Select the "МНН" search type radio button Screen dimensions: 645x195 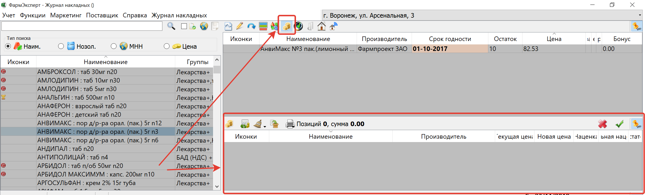click(114, 46)
